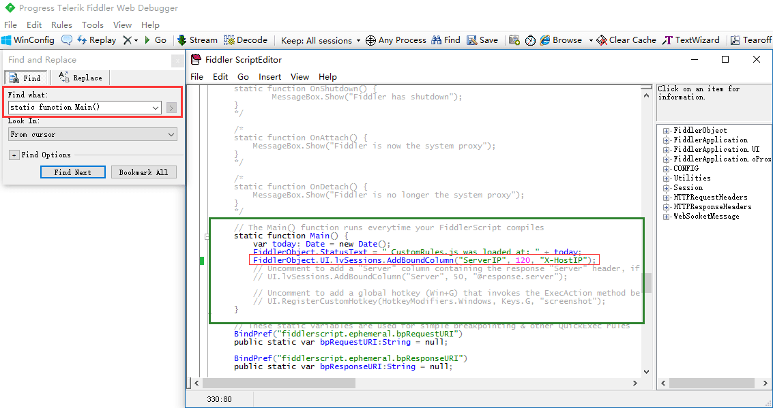This screenshot has width=773, height=408.
Task: Open the Look In dropdown
Action: (93, 134)
